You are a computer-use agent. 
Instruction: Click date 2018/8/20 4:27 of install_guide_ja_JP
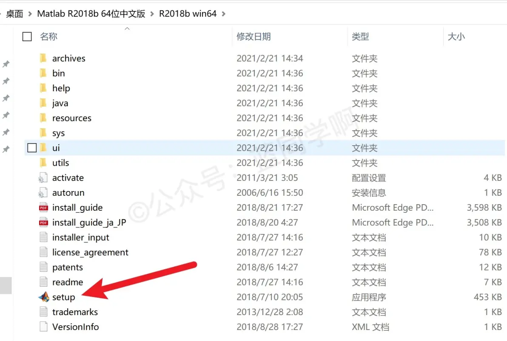[x=267, y=222]
